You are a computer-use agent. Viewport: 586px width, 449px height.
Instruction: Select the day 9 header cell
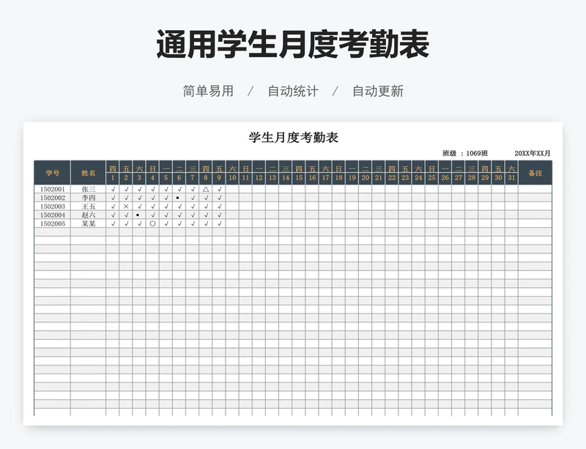[219, 178]
